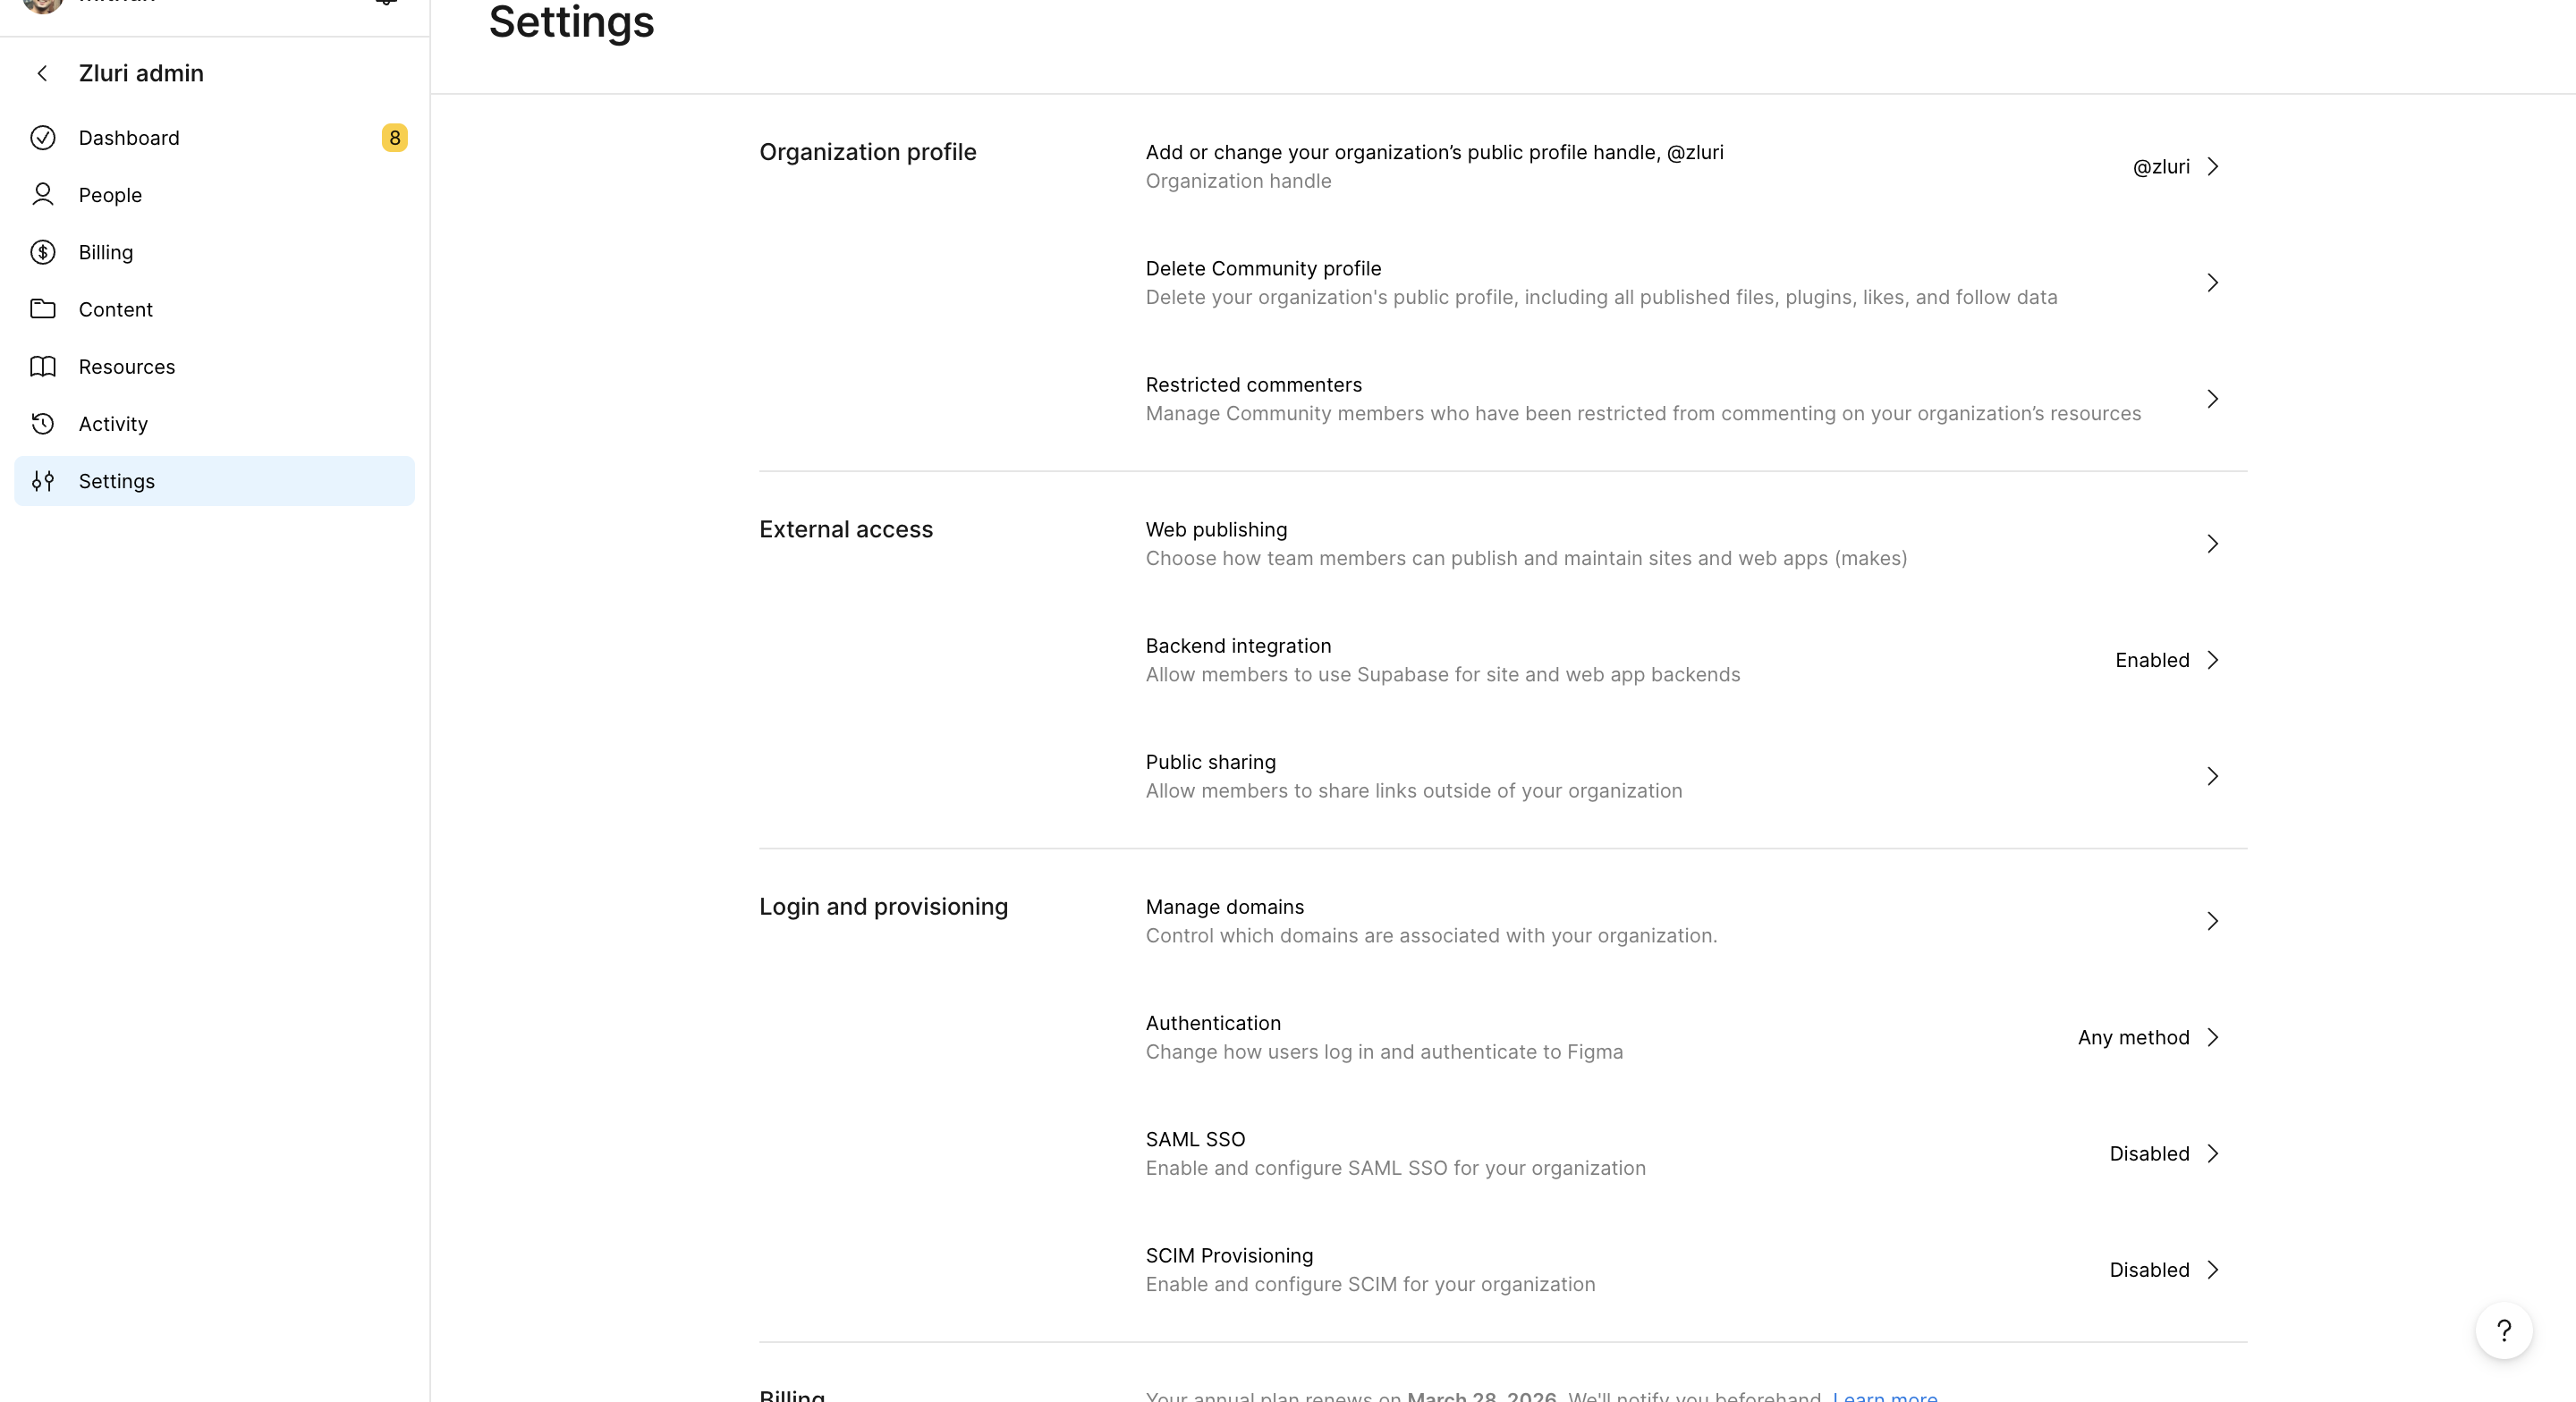Open the help question mark button
This screenshot has width=2576, height=1402.
click(2504, 1331)
